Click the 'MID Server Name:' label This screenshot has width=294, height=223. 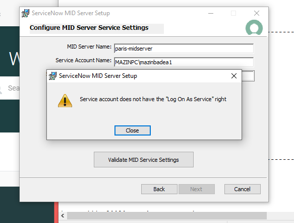(89, 47)
